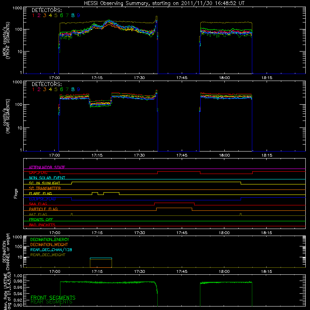Click the DECIMATION_WEIGHT legend entry
This screenshot has width=310, height=310.
[x=49, y=245]
